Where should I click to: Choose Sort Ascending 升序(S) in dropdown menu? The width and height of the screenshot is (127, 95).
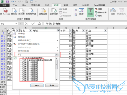click(21, 33)
